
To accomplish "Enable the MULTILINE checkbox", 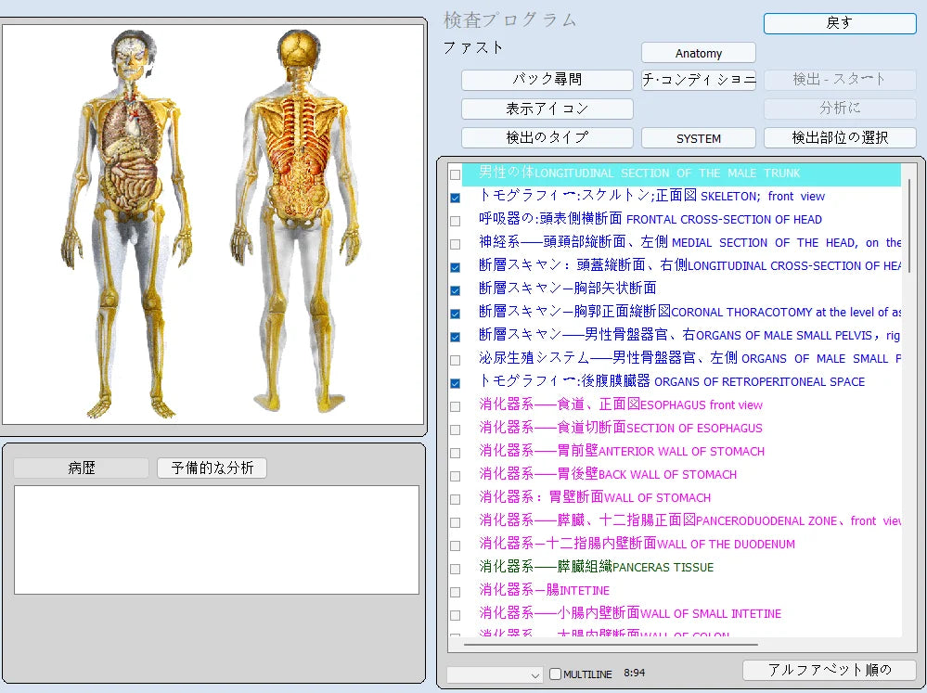I will pyautogui.click(x=555, y=674).
